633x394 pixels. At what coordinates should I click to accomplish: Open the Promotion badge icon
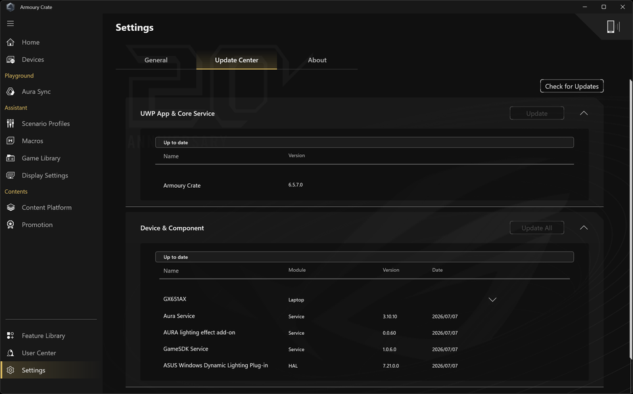pyautogui.click(x=11, y=225)
